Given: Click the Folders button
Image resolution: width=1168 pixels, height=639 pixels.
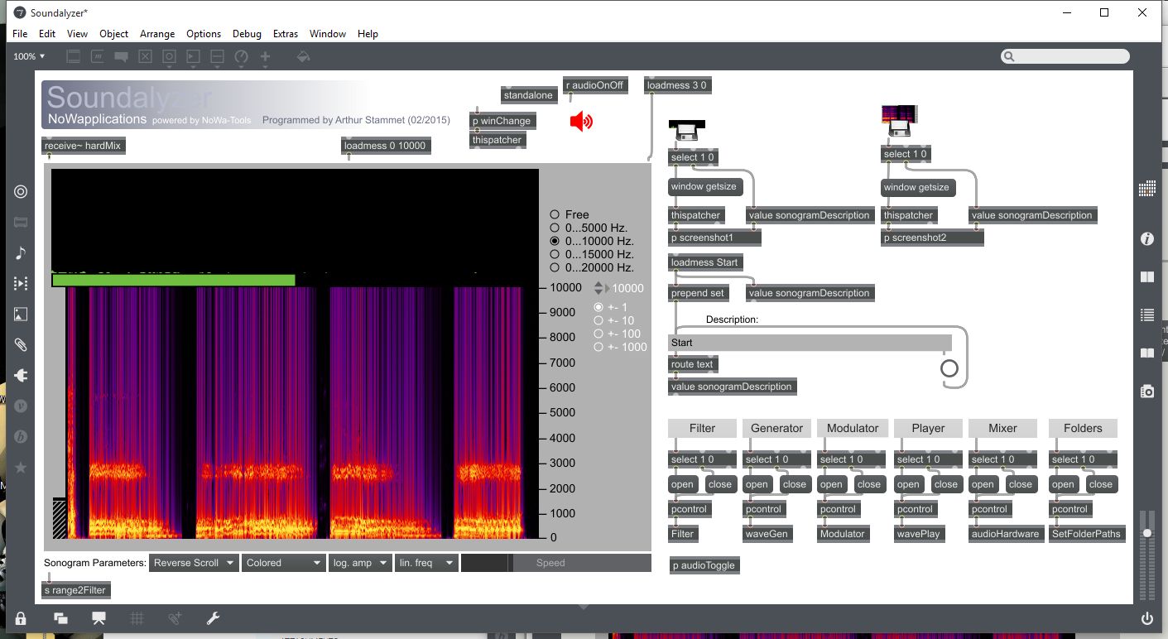Looking at the screenshot, I should pos(1083,428).
